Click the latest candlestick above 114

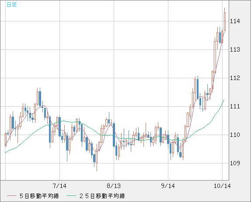point(225,21)
